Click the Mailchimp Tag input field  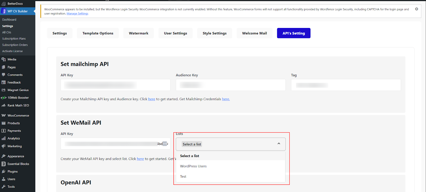346,85
